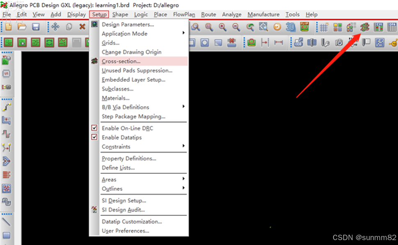Choose Grids menu entry

pyautogui.click(x=144, y=43)
